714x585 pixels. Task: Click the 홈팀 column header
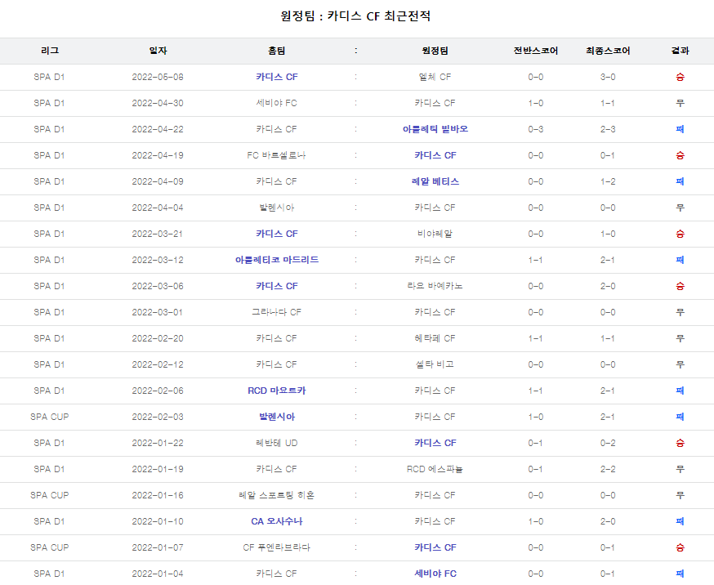(x=276, y=51)
